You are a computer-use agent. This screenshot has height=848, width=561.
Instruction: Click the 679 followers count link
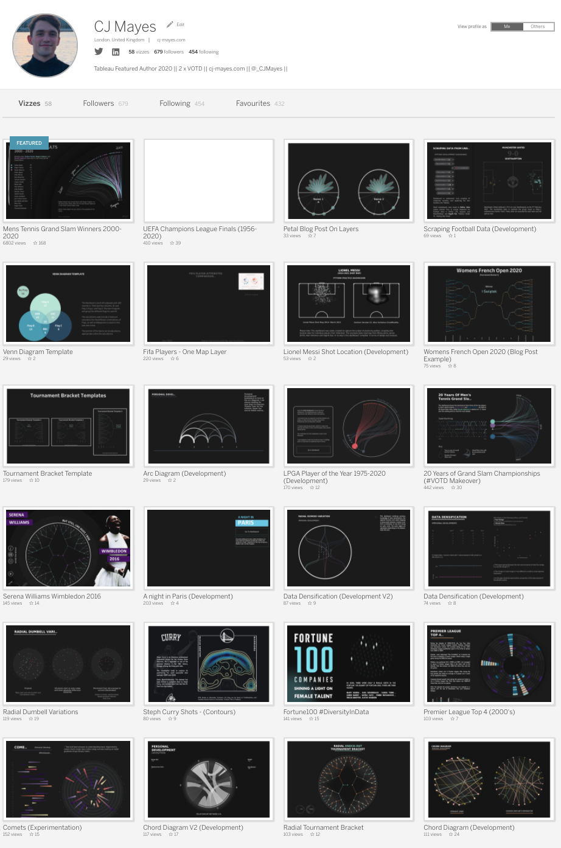coord(169,52)
